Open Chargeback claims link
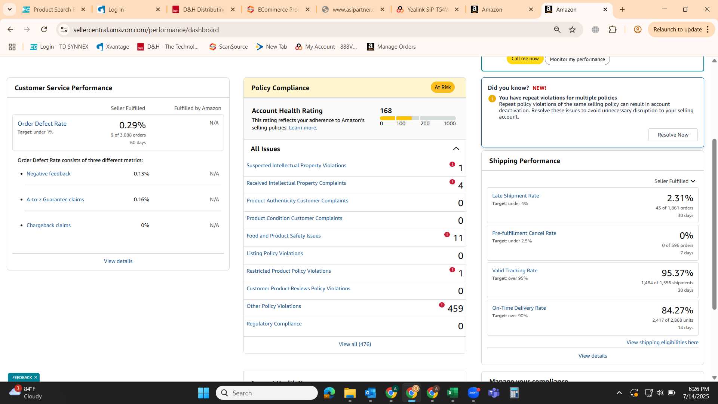 coord(49,225)
